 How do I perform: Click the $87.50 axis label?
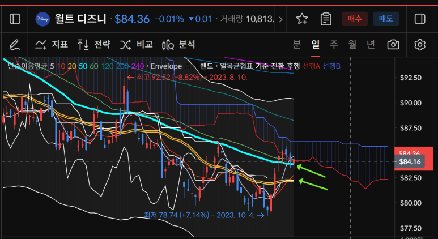pyautogui.click(x=411, y=128)
